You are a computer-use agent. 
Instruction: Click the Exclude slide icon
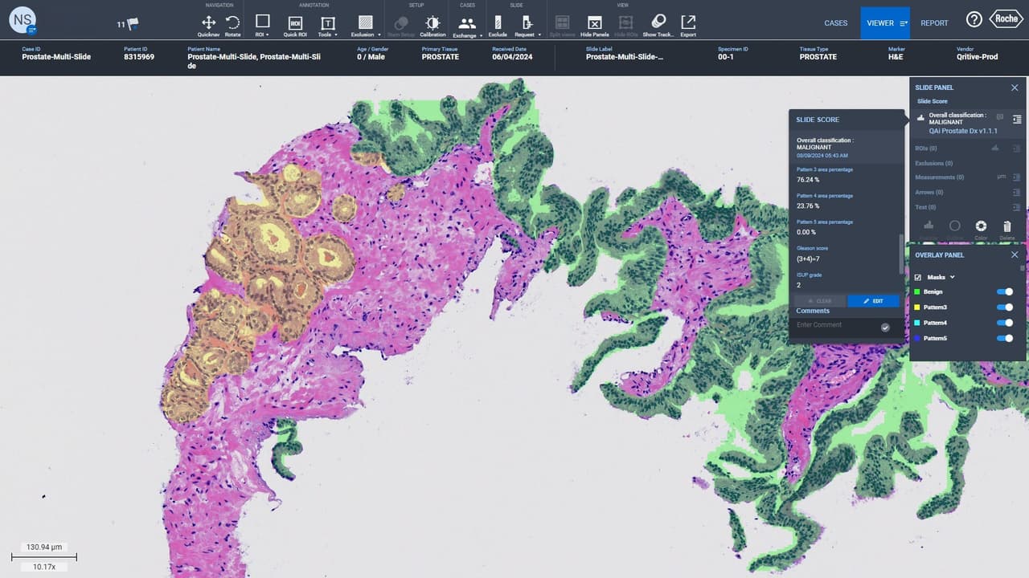498,22
